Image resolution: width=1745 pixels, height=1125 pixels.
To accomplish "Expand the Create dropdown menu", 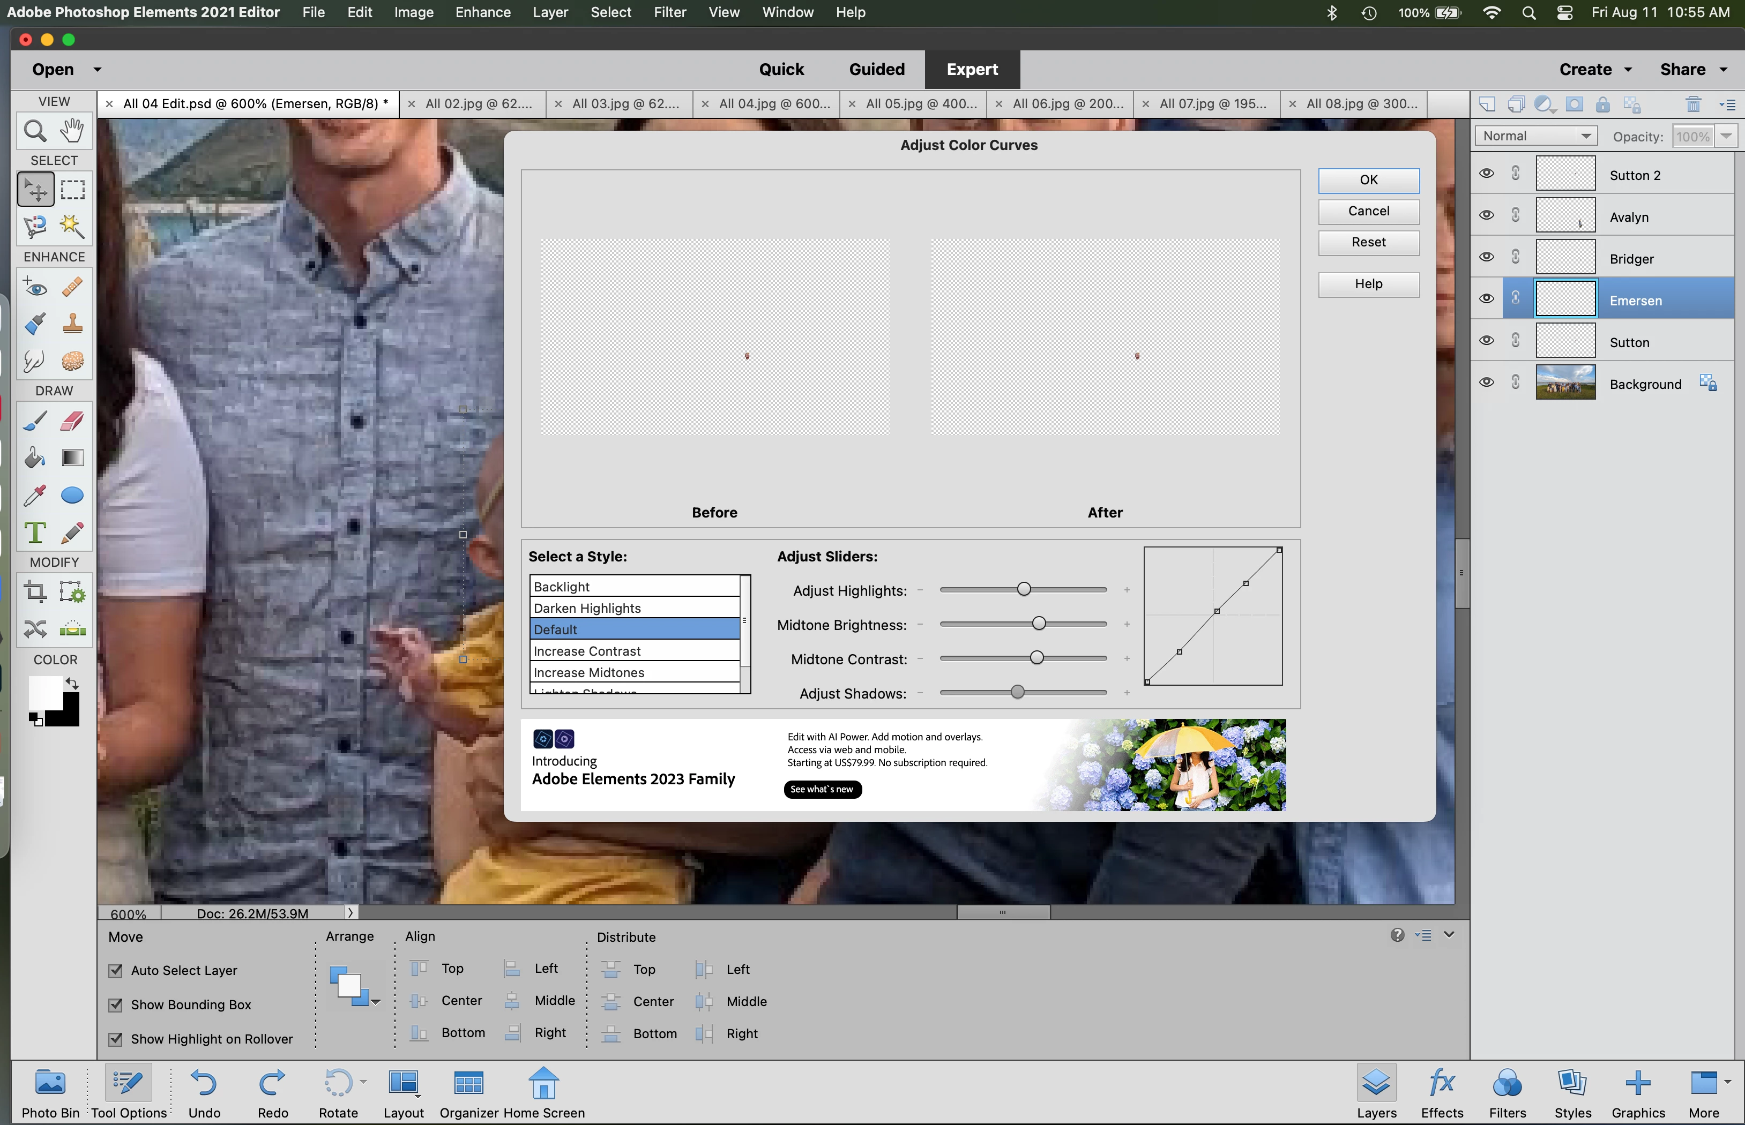I will (1594, 70).
